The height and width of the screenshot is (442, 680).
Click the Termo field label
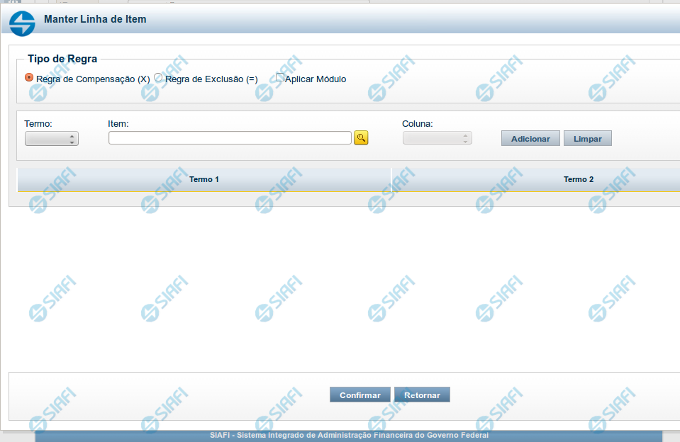38,123
